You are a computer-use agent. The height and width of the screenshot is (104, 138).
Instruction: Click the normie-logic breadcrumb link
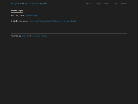point(38,4)
